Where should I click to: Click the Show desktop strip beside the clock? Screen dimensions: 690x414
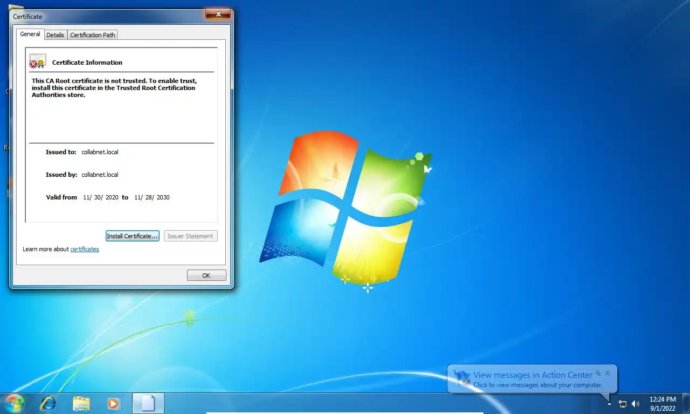point(686,404)
